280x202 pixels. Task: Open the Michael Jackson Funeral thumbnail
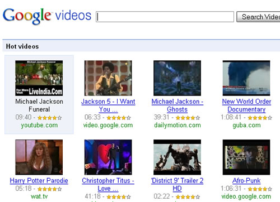click(x=39, y=78)
